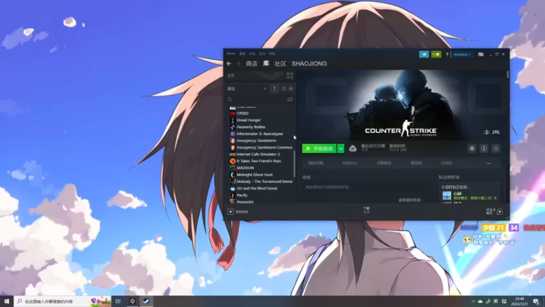The image size is (545, 307).
Task: Click the It Takes Two orange icon
Action: [x=232, y=161]
